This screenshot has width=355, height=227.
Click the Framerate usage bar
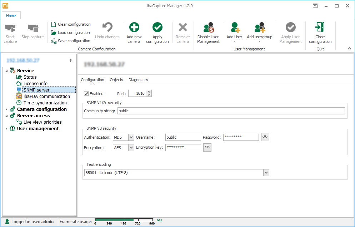click(x=124, y=220)
